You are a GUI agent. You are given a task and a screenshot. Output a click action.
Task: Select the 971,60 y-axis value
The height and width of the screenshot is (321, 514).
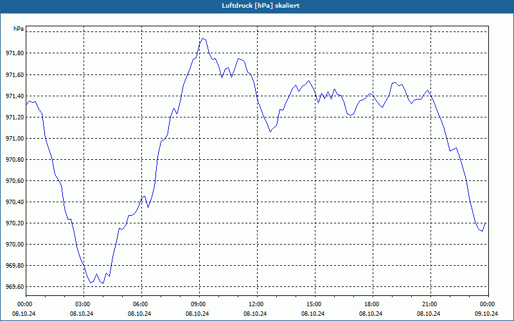pyautogui.click(x=15, y=75)
